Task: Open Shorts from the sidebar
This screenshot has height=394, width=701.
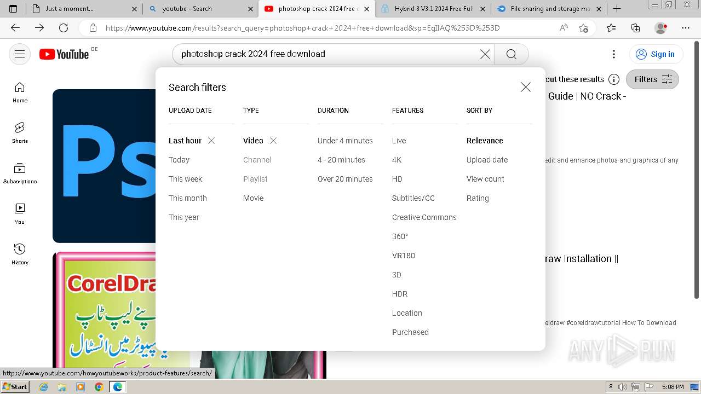Action: click(x=20, y=133)
